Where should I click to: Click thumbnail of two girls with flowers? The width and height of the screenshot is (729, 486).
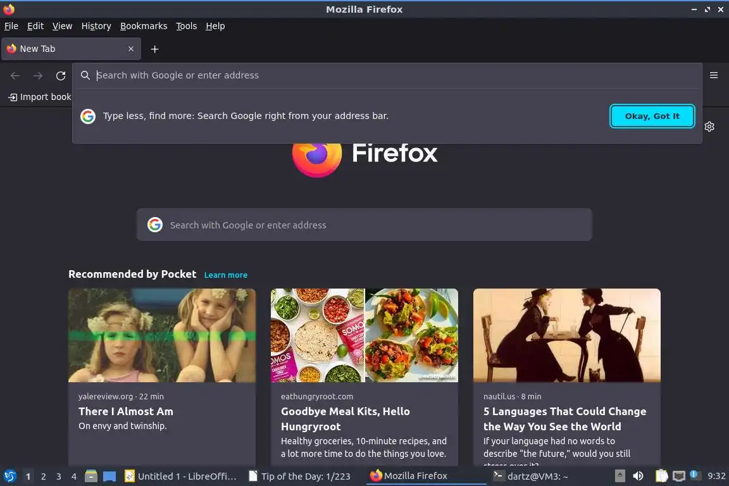pos(162,335)
